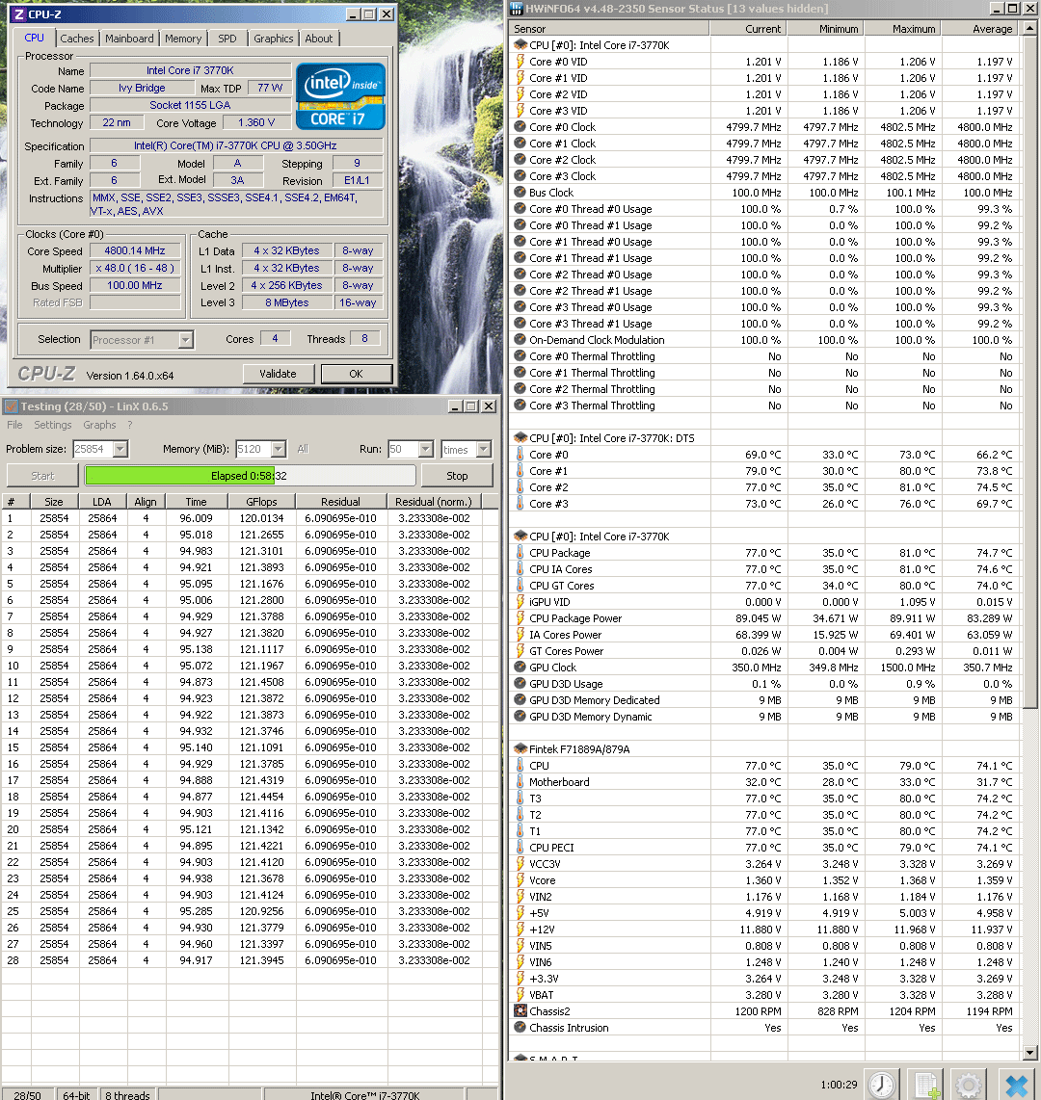The width and height of the screenshot is (1041, 1100).
Task: Expand the Memory (MiB) dropdown
Action: tap(279, 449)
